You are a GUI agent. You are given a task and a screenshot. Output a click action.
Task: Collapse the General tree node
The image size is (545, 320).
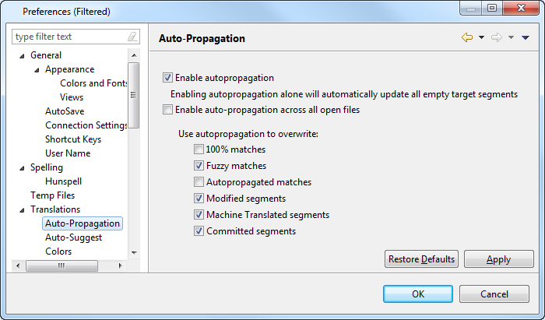tap(22, 56)
